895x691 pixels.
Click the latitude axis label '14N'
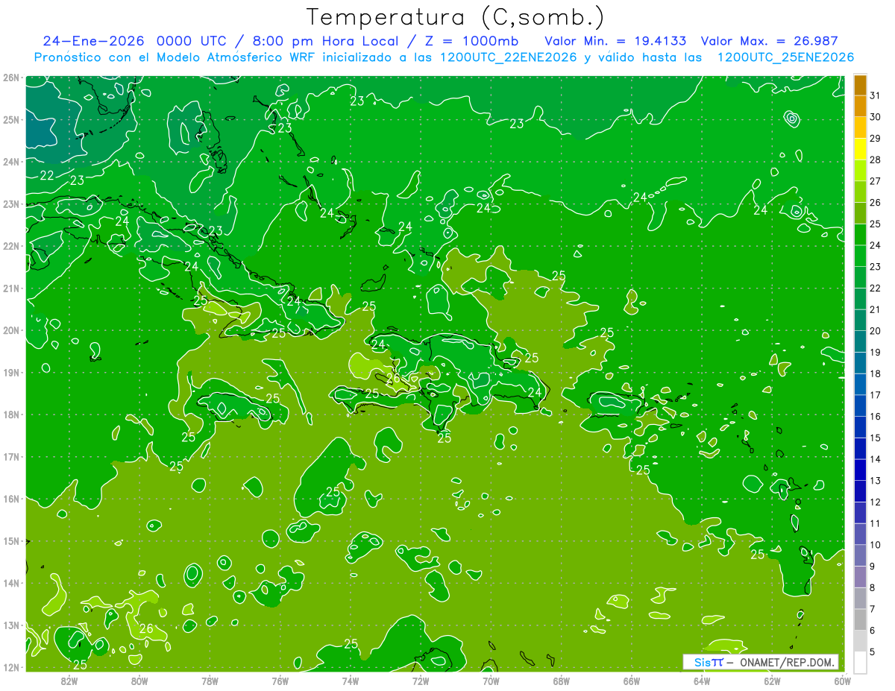click(x=11, y=583)
